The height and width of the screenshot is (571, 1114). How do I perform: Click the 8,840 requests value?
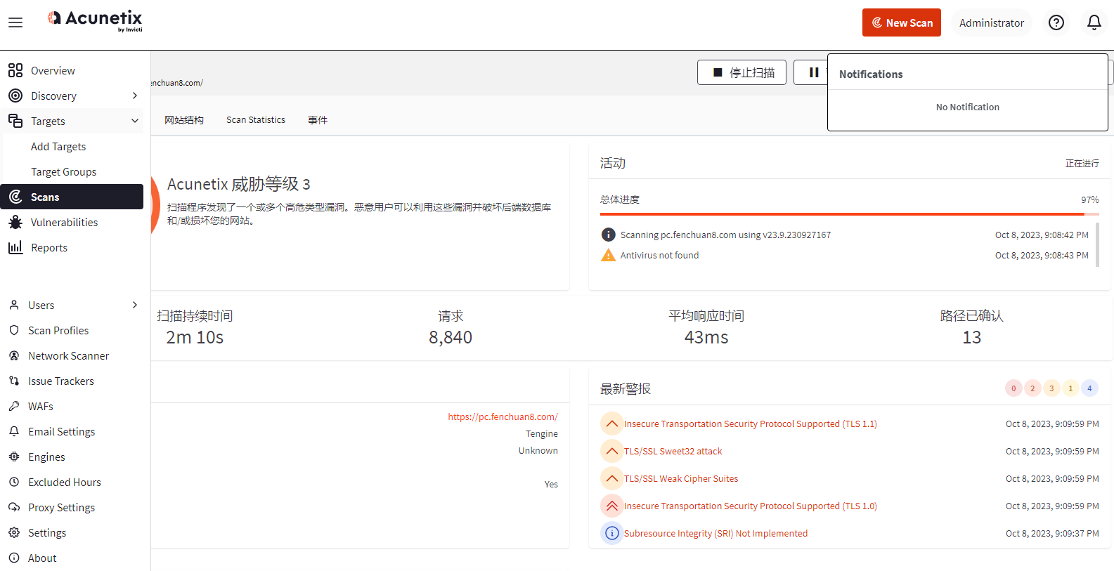(x=451, y=337)
